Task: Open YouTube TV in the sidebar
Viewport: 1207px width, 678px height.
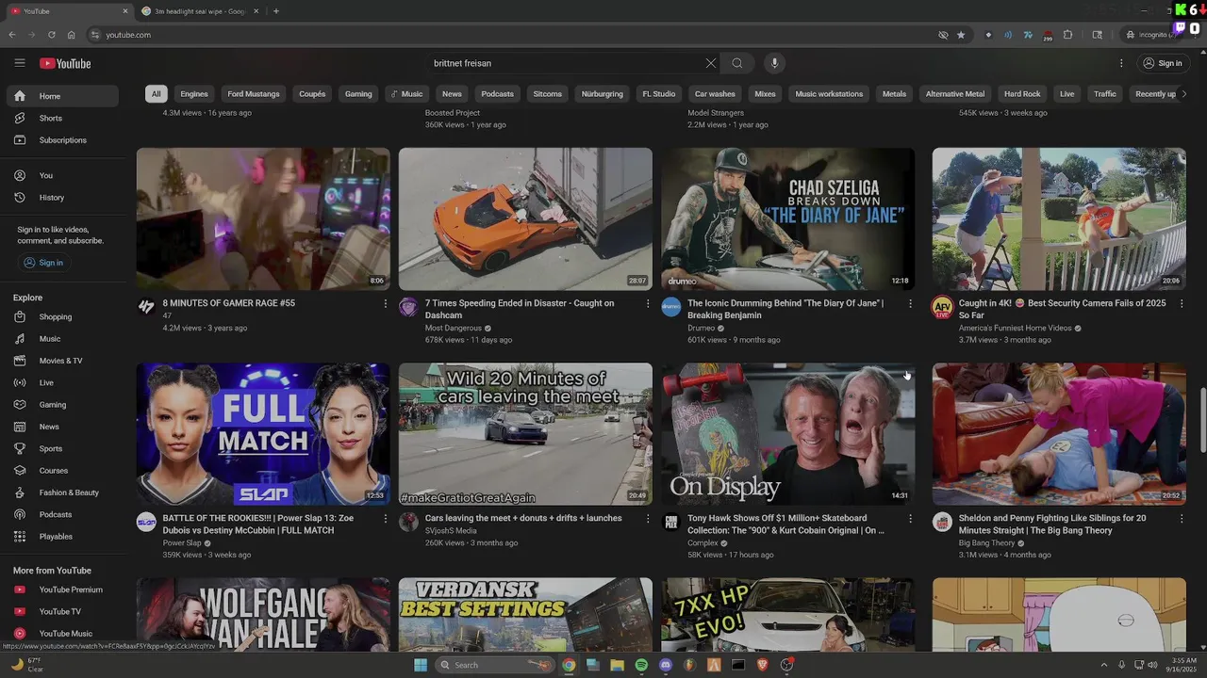Action: (x=62, y=611)
